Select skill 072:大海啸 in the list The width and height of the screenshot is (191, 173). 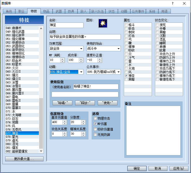(x=22, y=115)
